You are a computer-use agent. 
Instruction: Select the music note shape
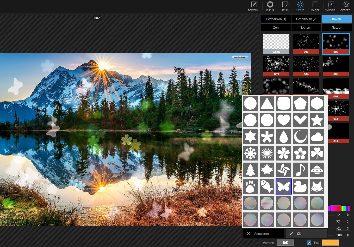point(300,170)
